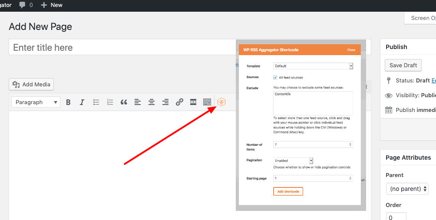
Task: Align text right
Action: point(165,102)
